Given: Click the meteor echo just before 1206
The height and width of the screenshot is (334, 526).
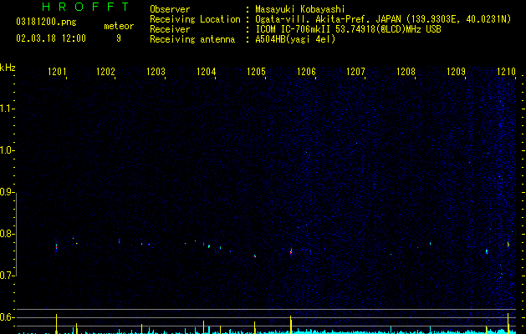Looking at the screenshot, I should pyautogui.click(x=291, y=251).
